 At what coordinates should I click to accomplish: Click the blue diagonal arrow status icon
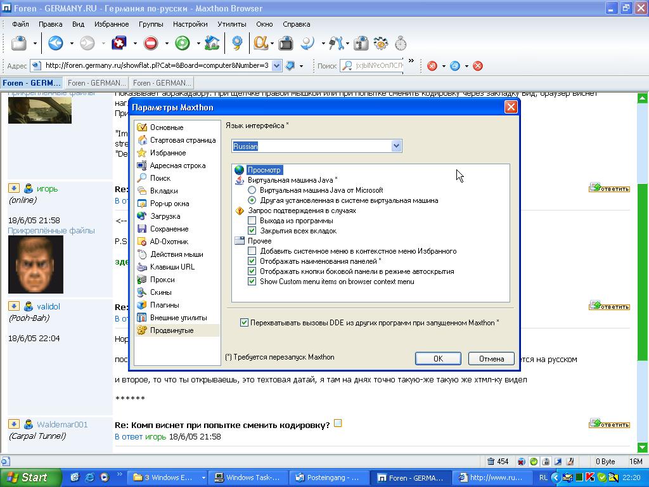[558, 462]
